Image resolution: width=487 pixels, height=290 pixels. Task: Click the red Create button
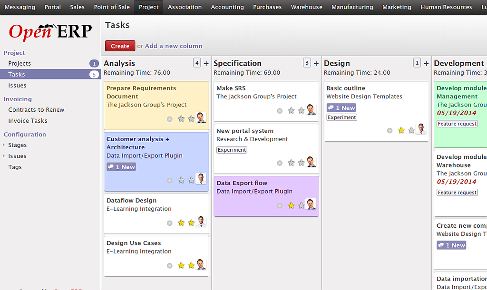pos(120,46)
